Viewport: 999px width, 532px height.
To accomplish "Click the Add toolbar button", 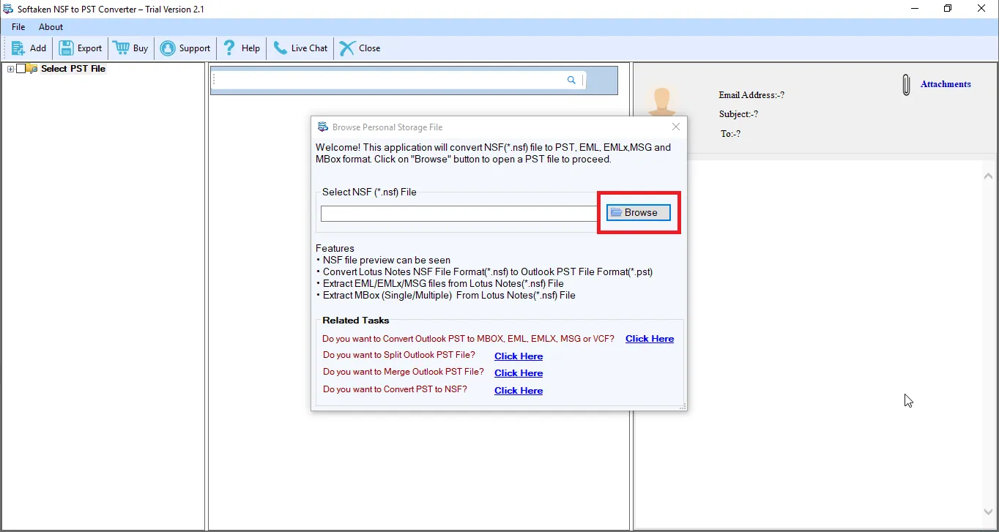I will [x=29, y=48].
